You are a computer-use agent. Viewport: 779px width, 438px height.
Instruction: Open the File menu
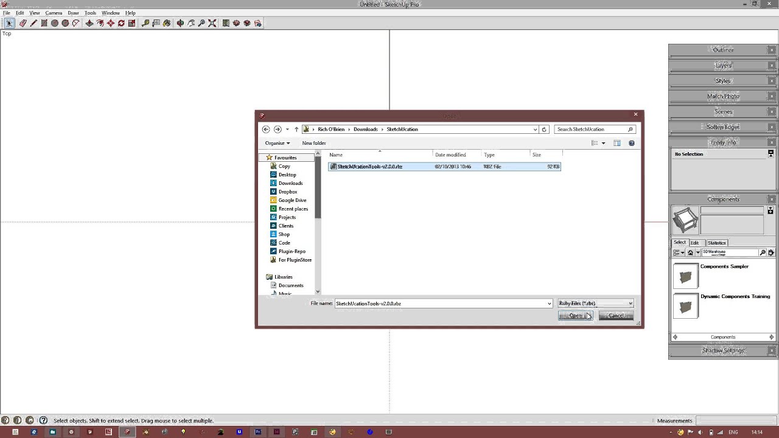(7, 13)
